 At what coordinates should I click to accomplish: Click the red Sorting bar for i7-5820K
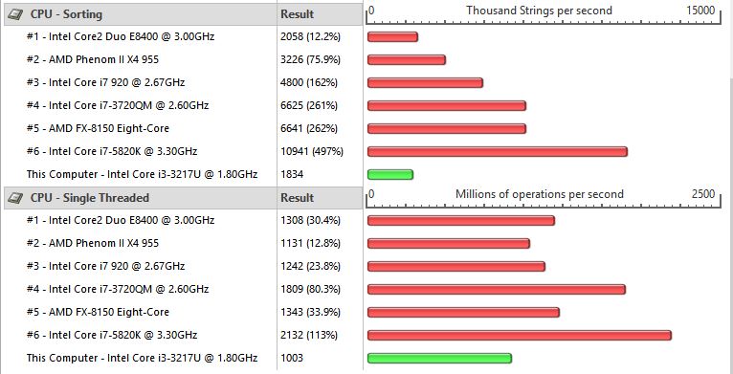pos(498,152)
